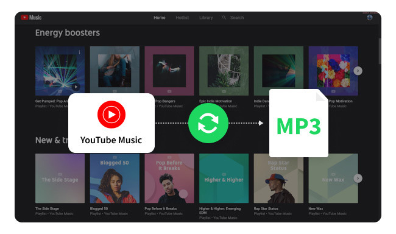Click the Rap Star Status title link
The height and width of the screenshot is (234, 396).
(x=266, y=209)
